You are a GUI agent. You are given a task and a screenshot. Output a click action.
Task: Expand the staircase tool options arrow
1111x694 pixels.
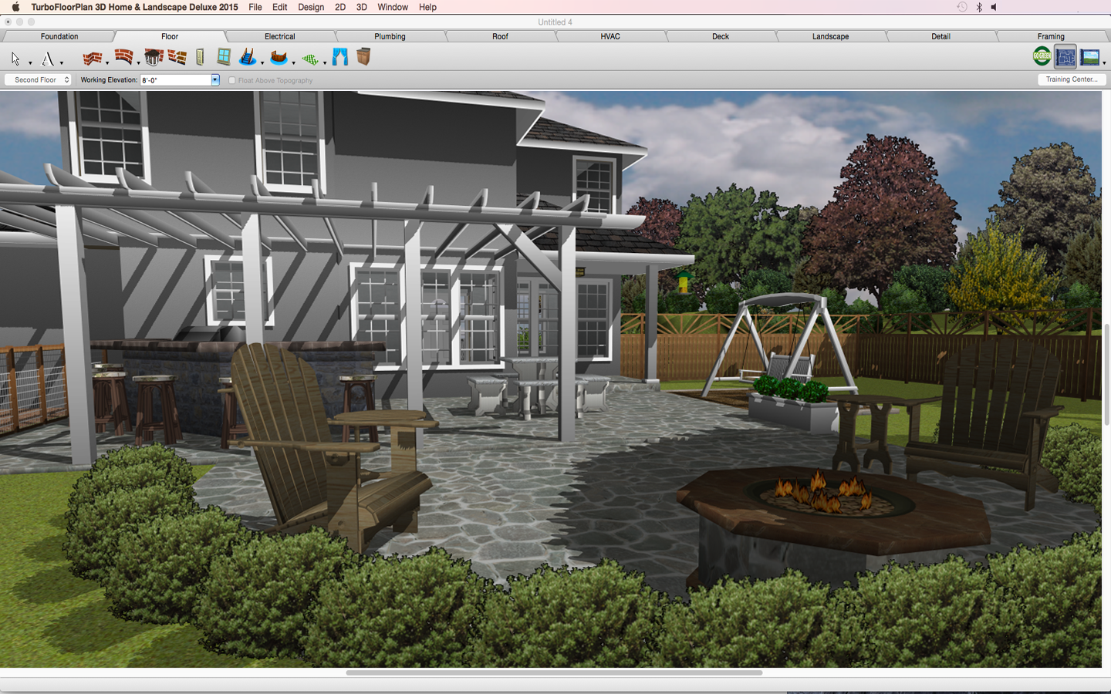point(262,63)
